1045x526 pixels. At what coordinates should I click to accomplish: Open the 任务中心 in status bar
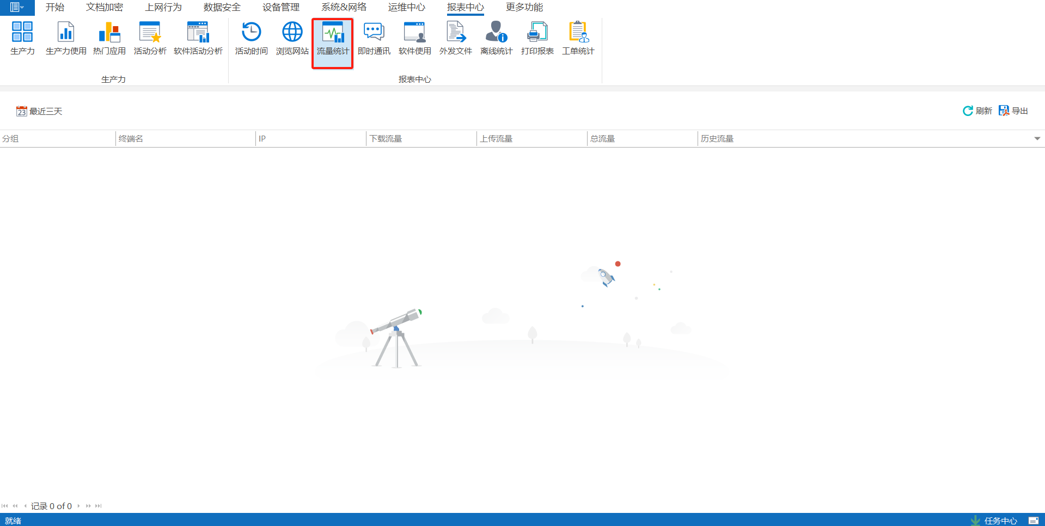994,521
